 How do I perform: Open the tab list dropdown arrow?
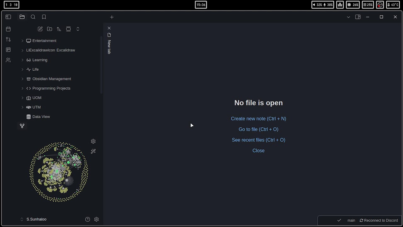(348, 17)
